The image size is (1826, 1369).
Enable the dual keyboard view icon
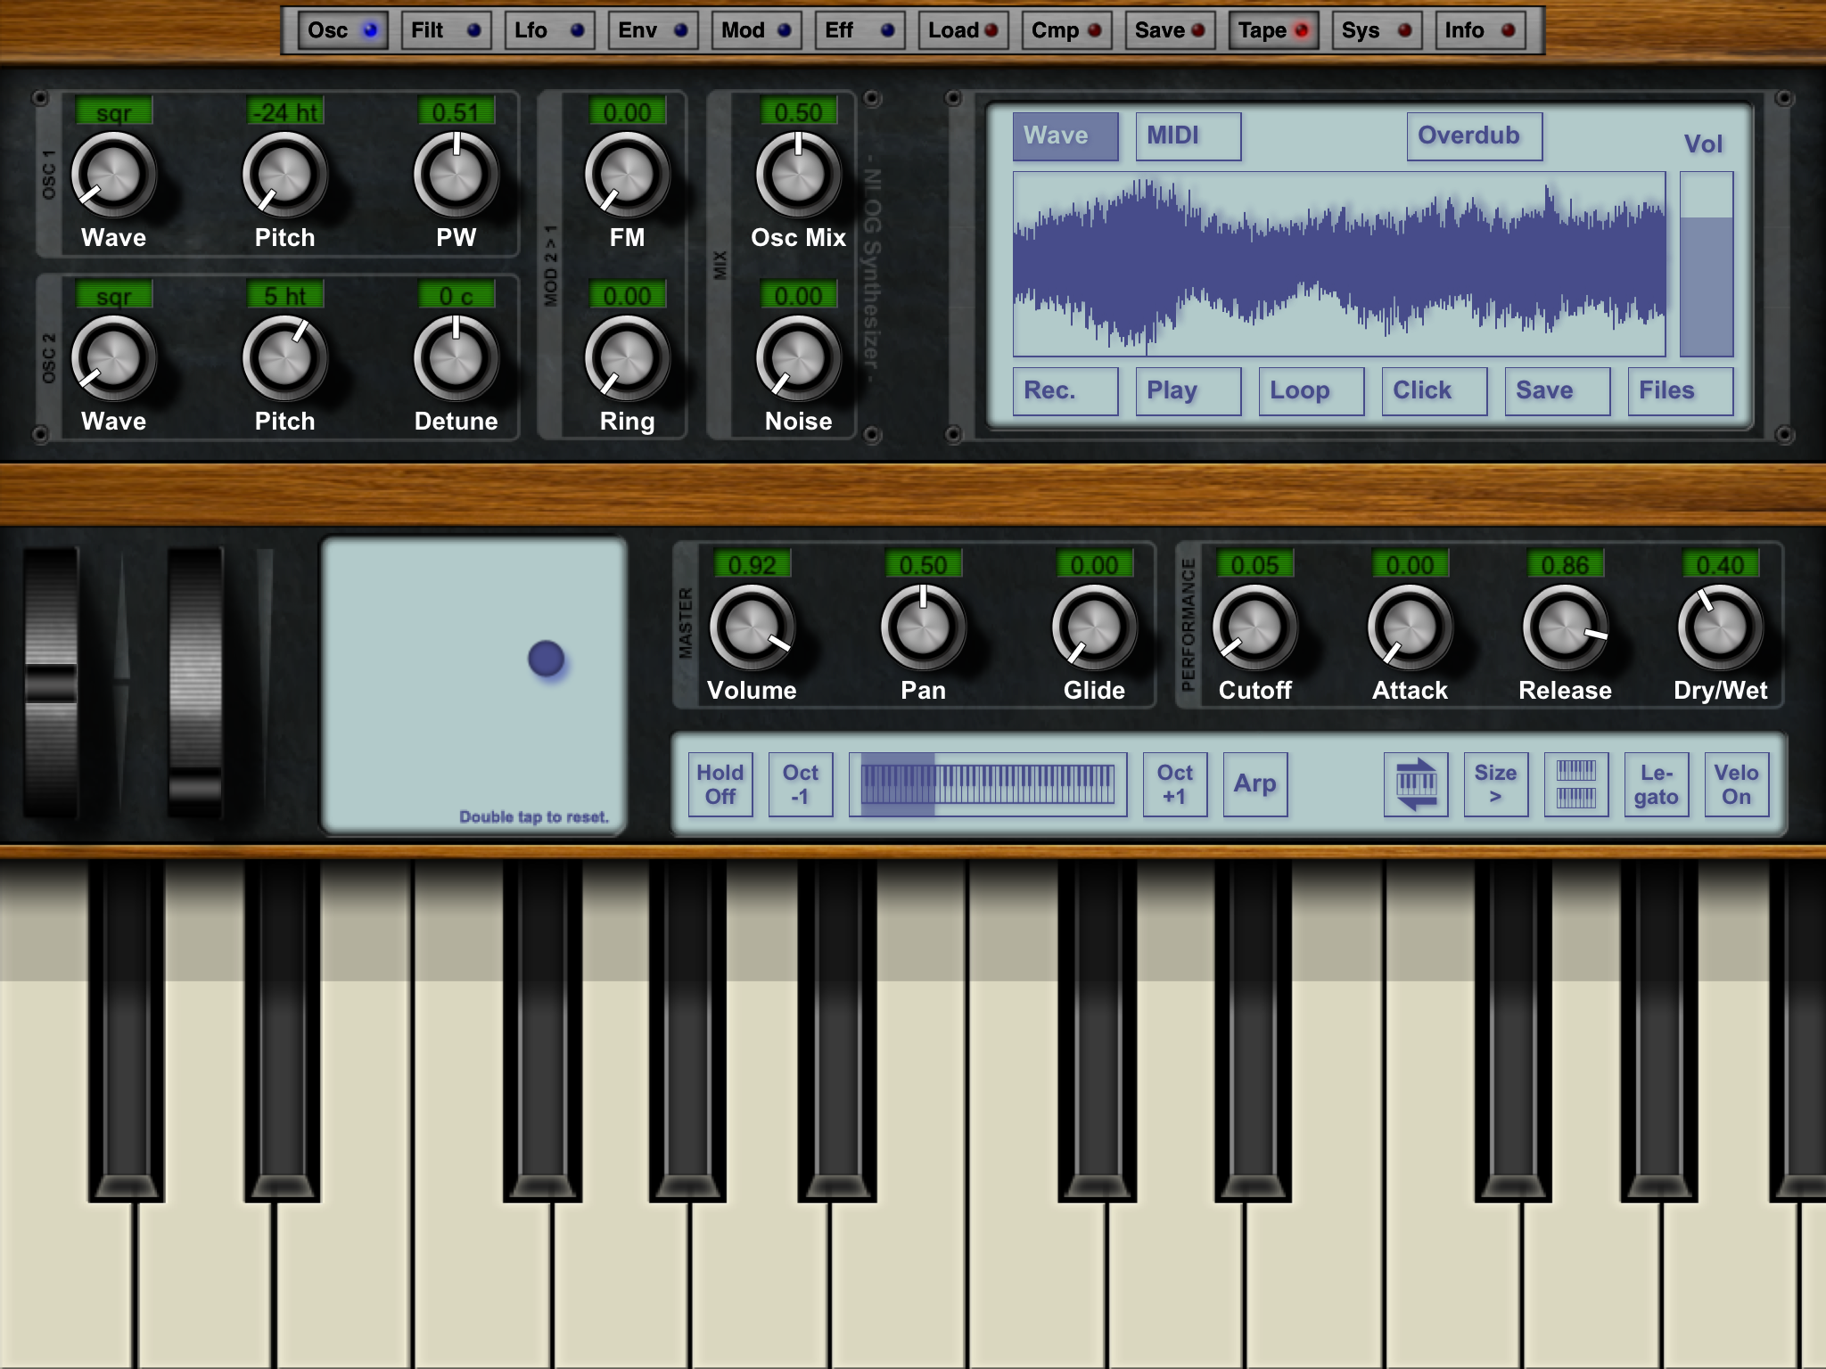[x=1576, y=784]
